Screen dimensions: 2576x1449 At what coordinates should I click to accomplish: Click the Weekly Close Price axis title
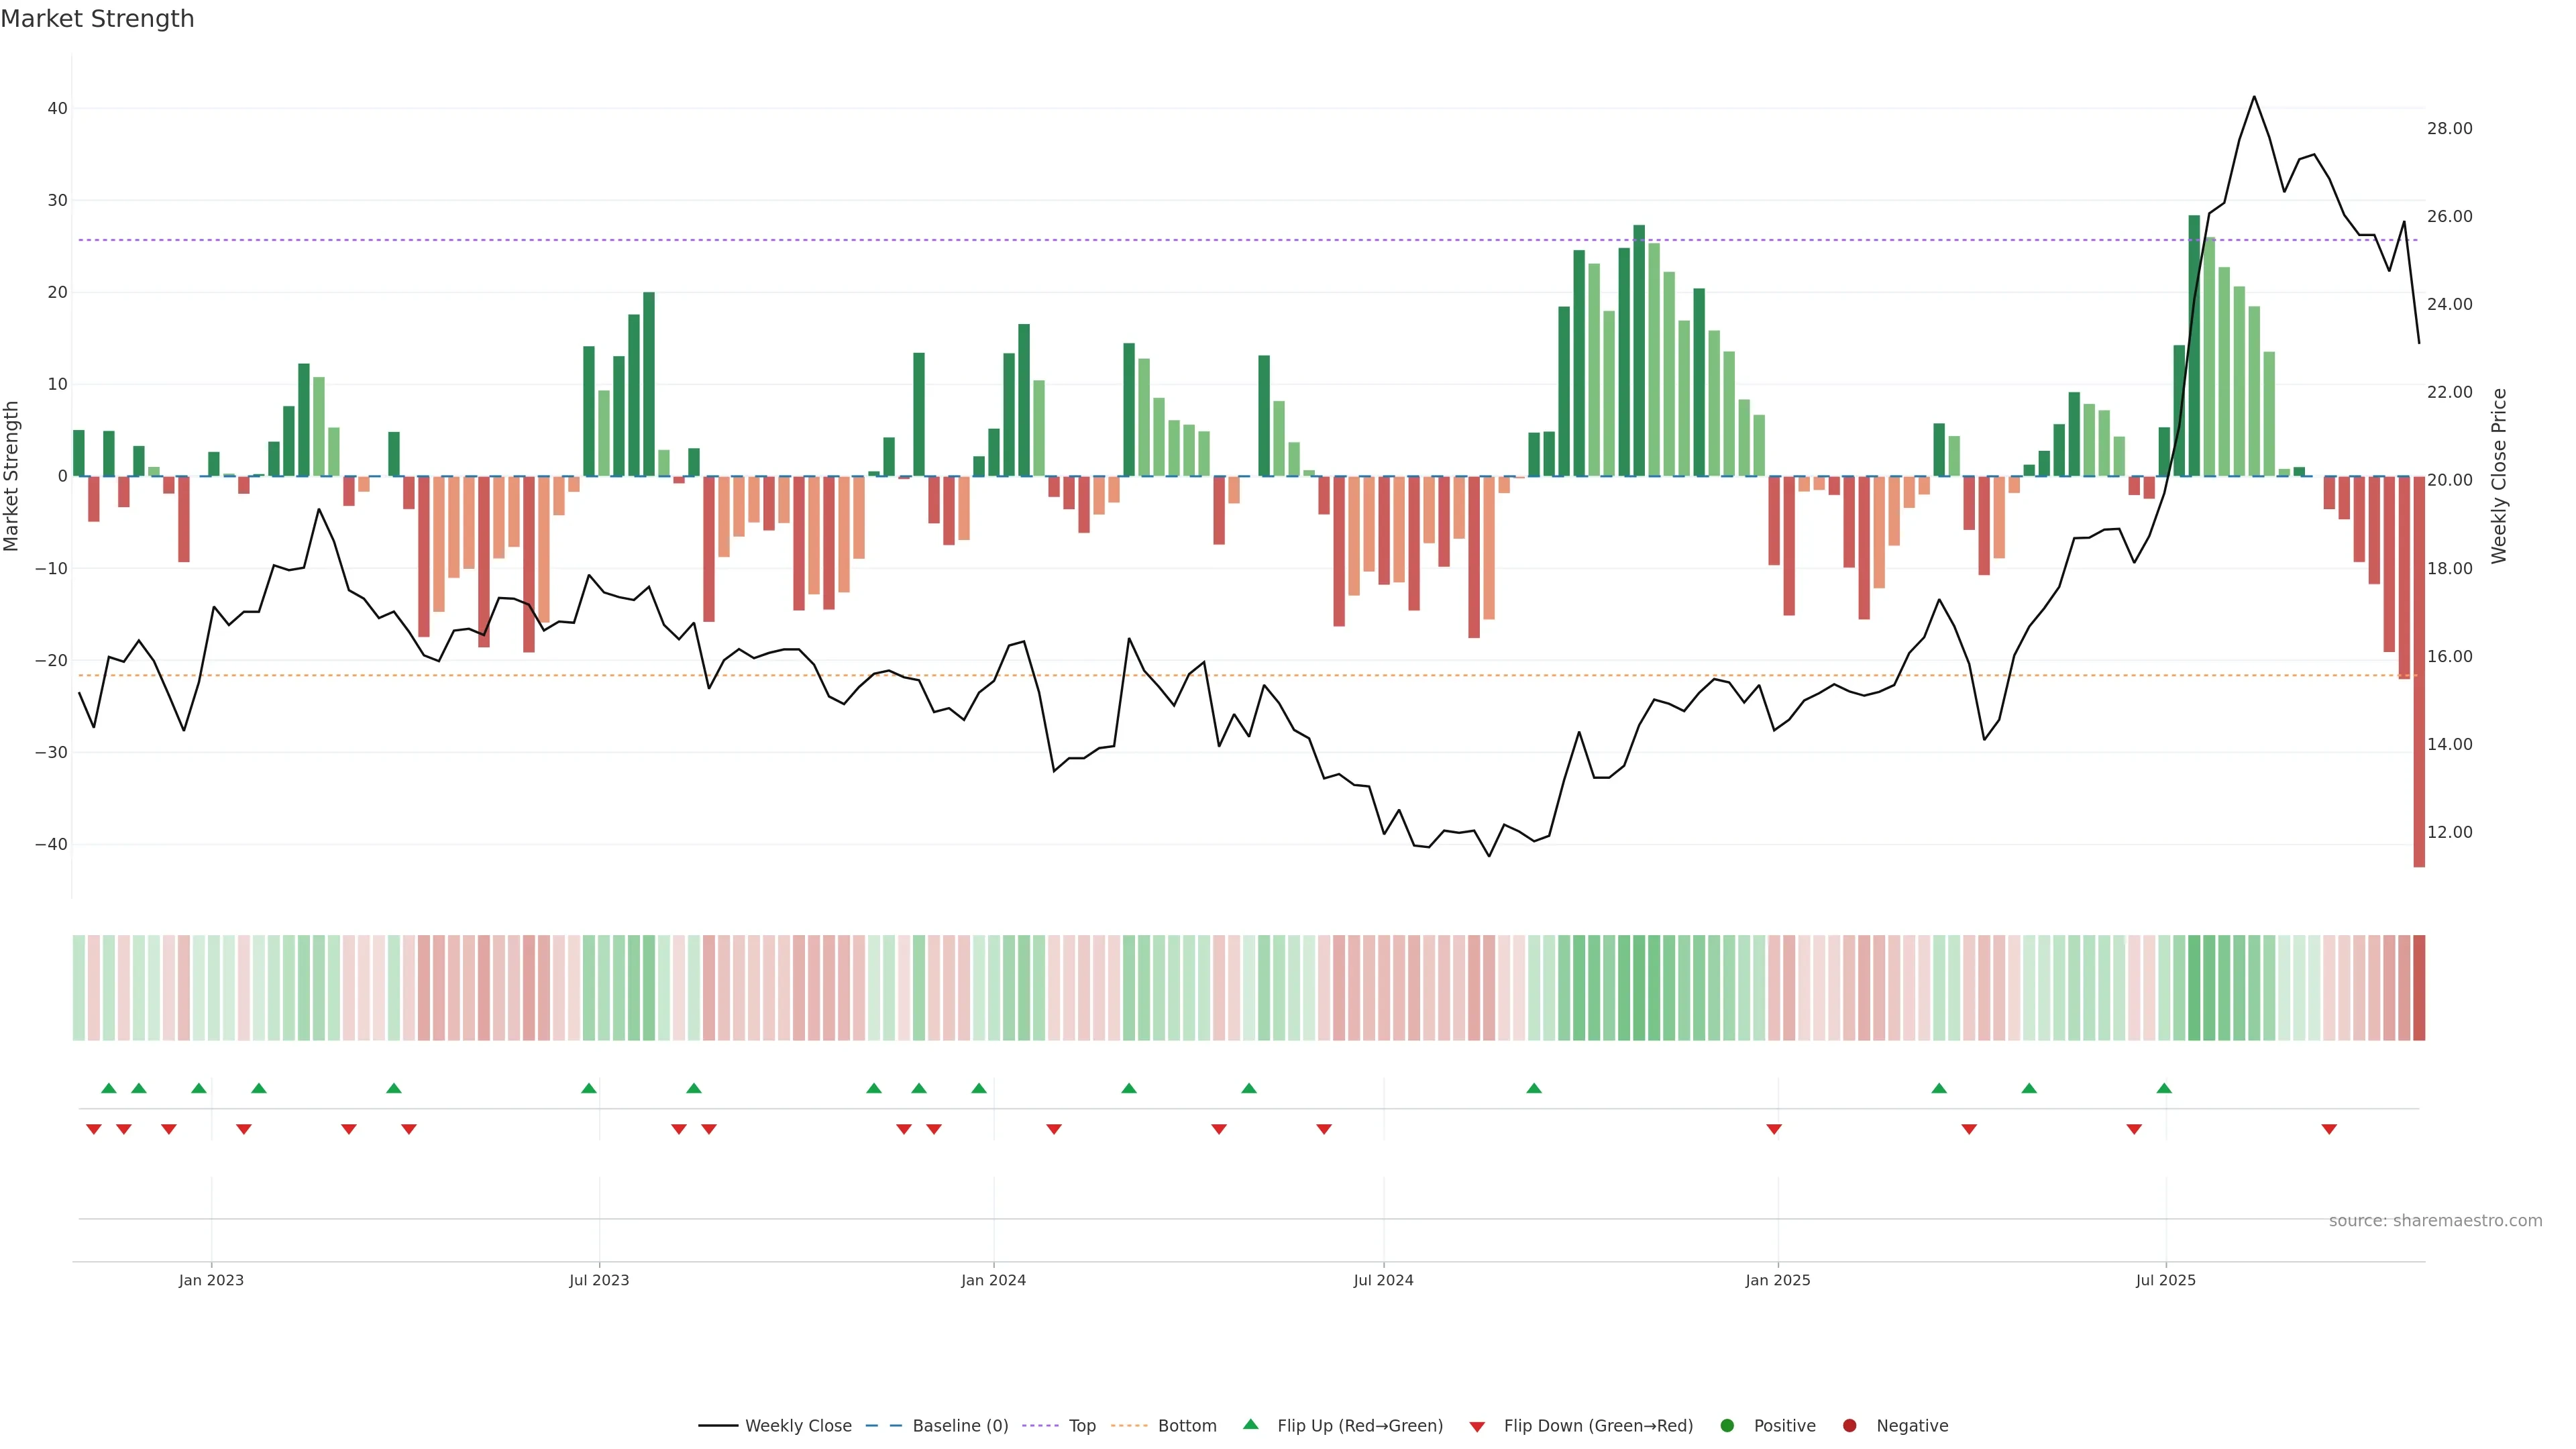(x=2499, y=476)
